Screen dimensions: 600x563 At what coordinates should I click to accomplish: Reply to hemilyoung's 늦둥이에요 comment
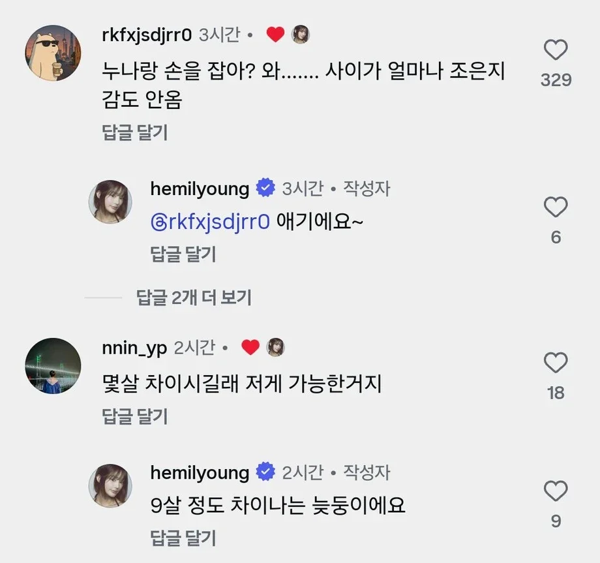click(x=183, y=538)
